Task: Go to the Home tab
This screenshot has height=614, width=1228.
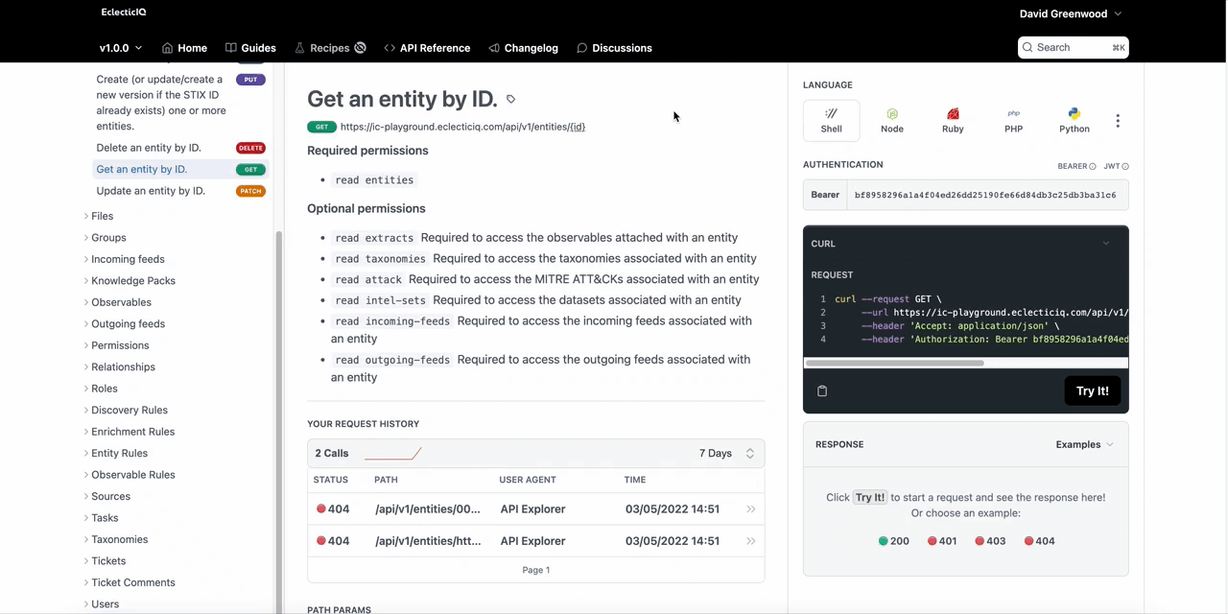Action: click(184, 48)
